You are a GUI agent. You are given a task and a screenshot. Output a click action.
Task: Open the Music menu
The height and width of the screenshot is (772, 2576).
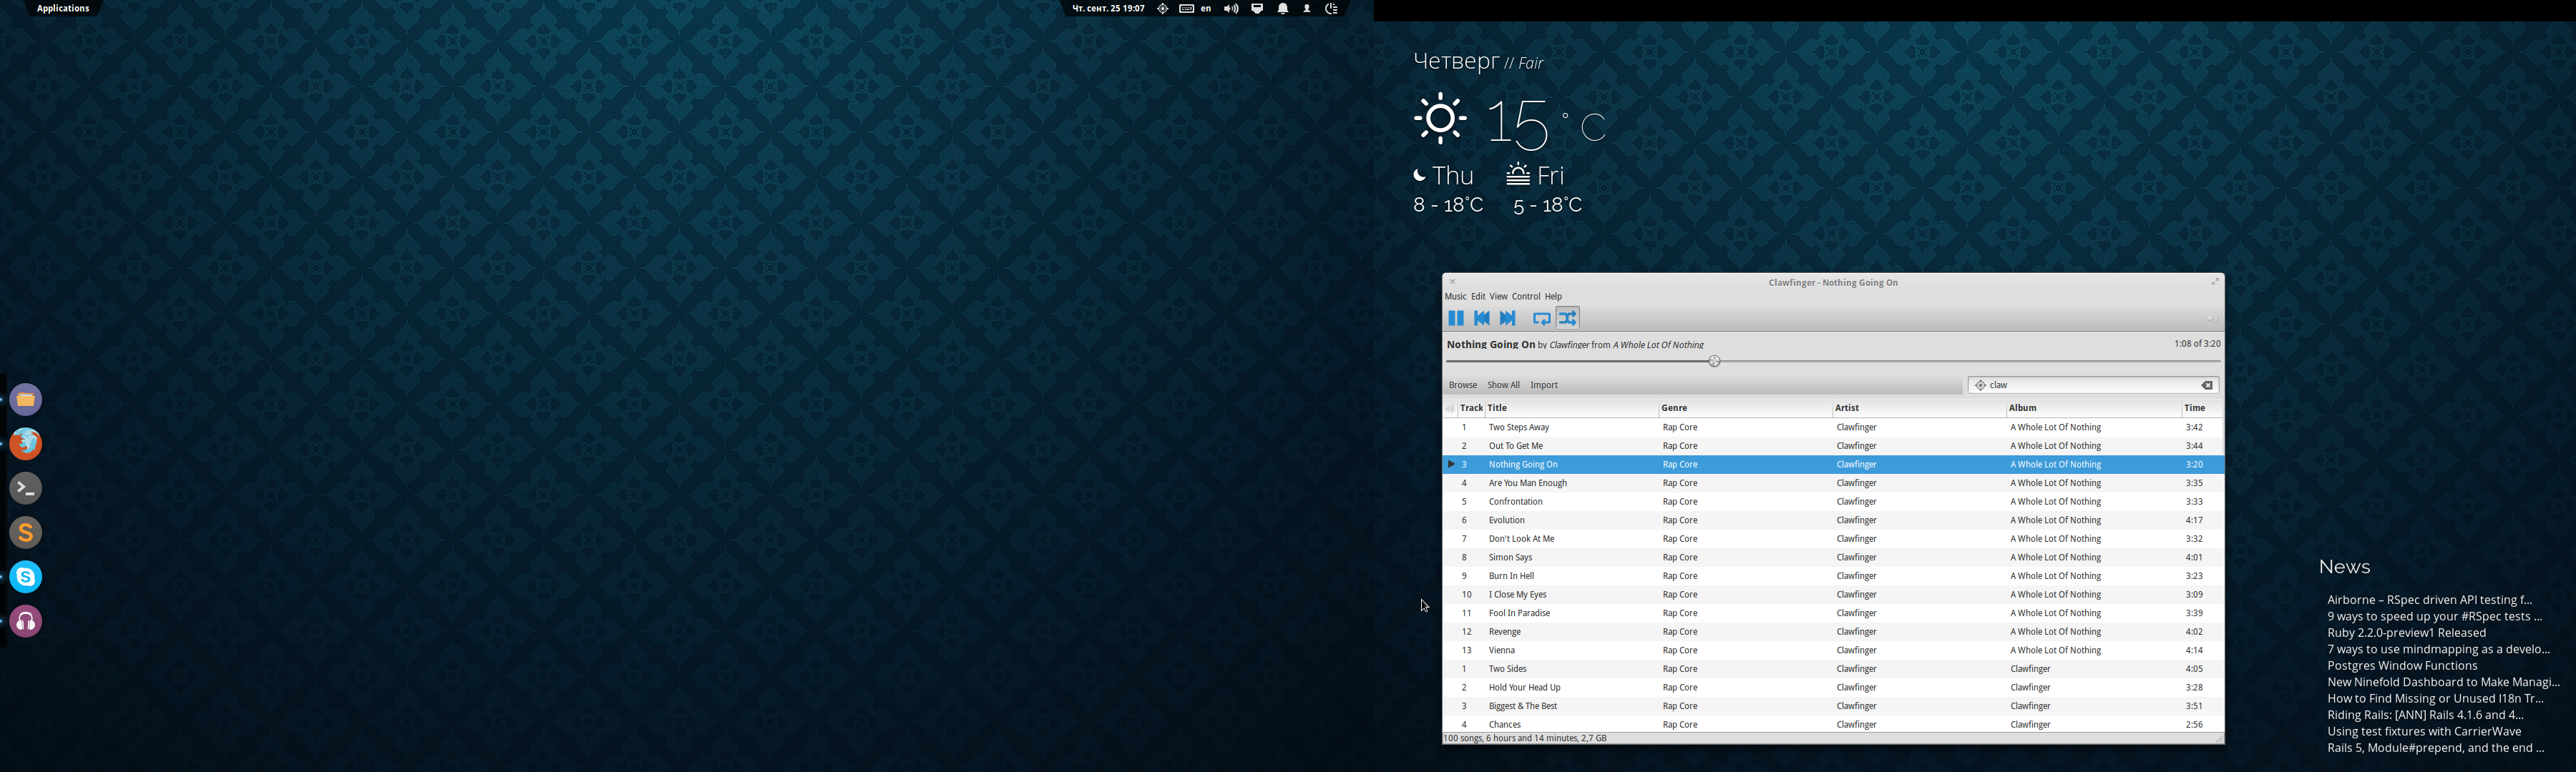point(1455,297)
